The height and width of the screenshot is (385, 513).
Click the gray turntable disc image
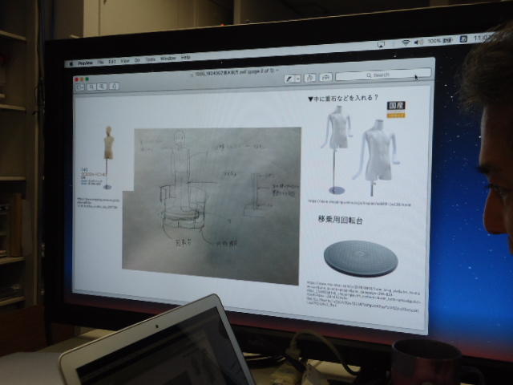361,258
